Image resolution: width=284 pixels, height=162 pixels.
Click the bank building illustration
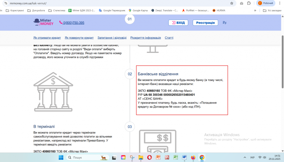coord(53,92)
